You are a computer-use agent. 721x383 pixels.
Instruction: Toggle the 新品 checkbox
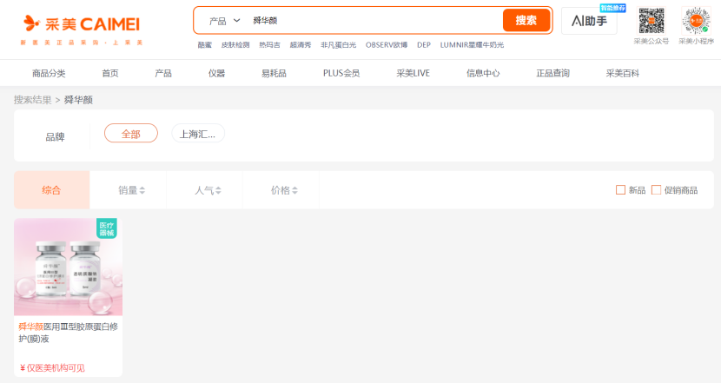(x=620, y=190)
